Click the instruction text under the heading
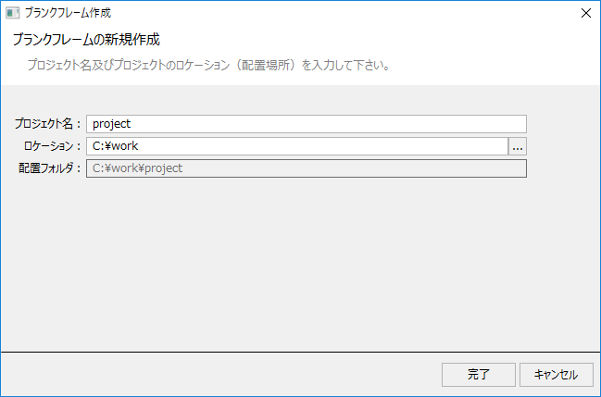The height and width of the screenshot is (397, 601). tap(207, 66)
